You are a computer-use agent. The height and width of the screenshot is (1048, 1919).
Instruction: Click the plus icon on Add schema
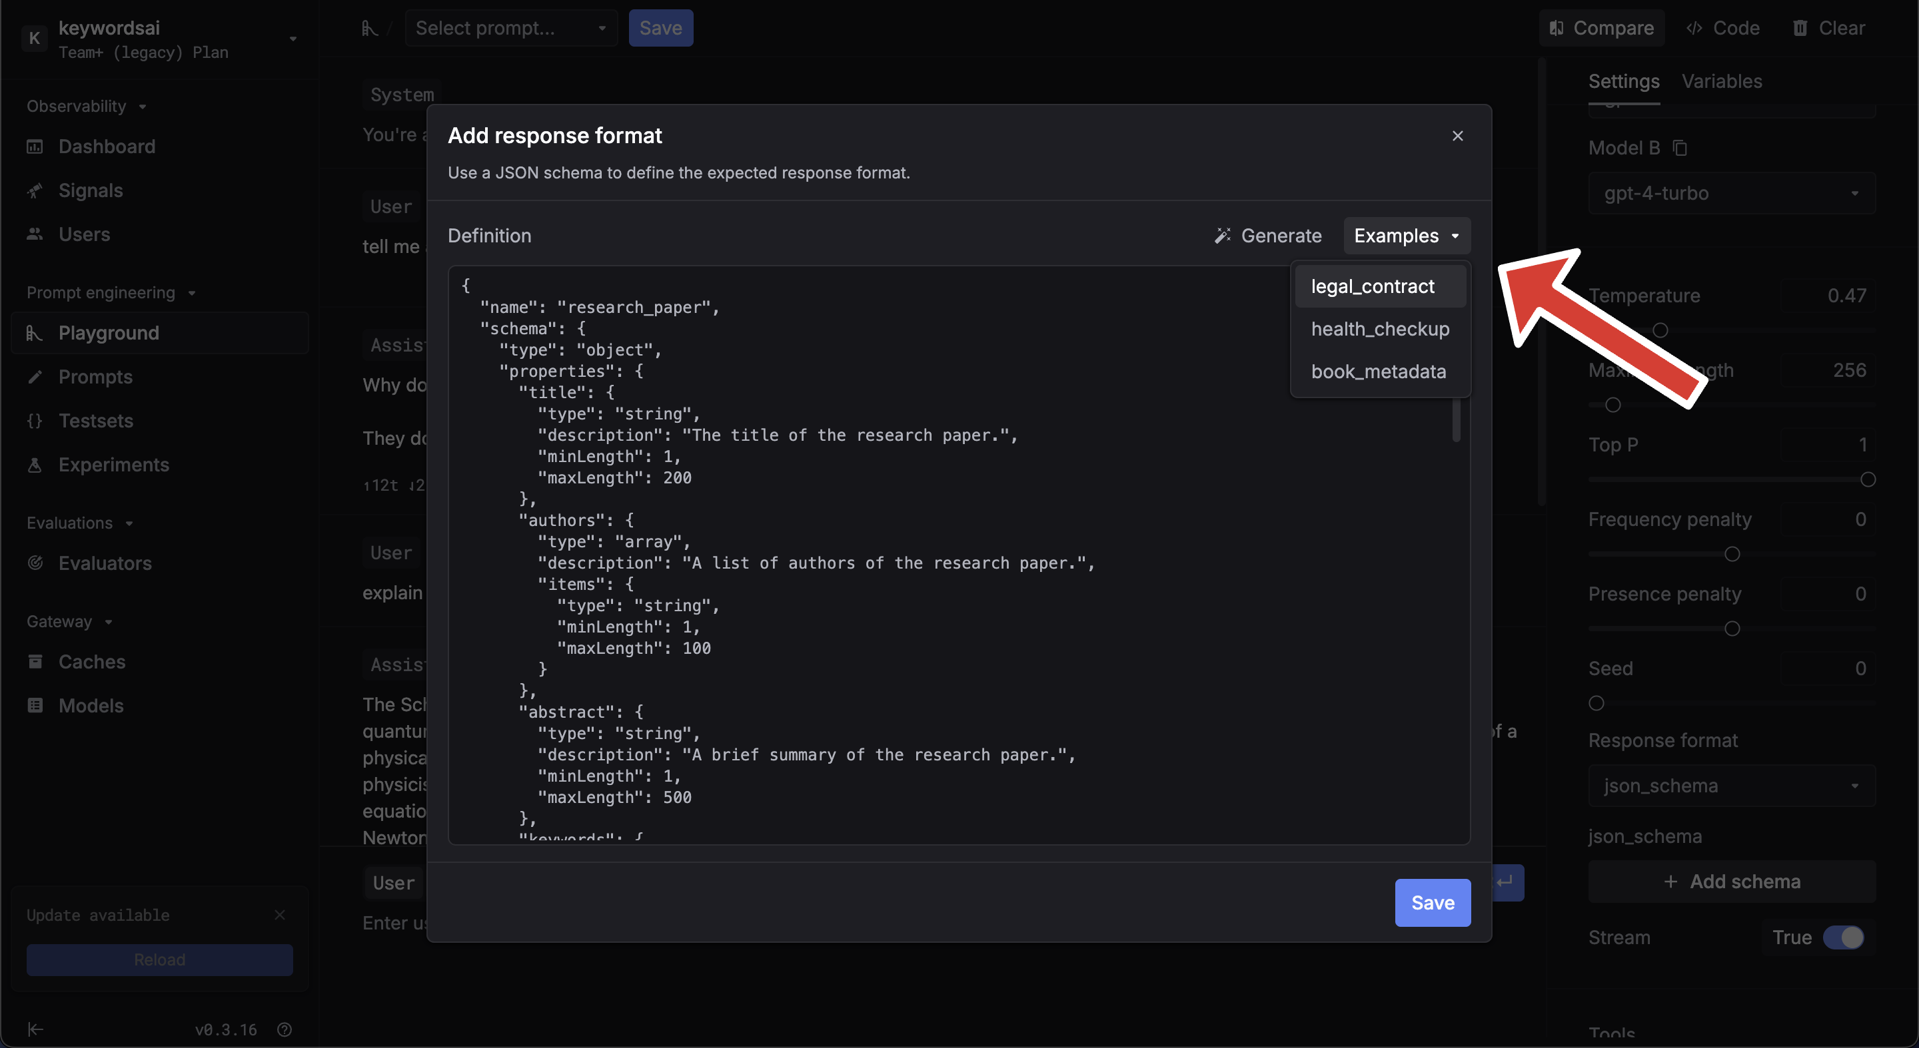tap(1671, 882)
